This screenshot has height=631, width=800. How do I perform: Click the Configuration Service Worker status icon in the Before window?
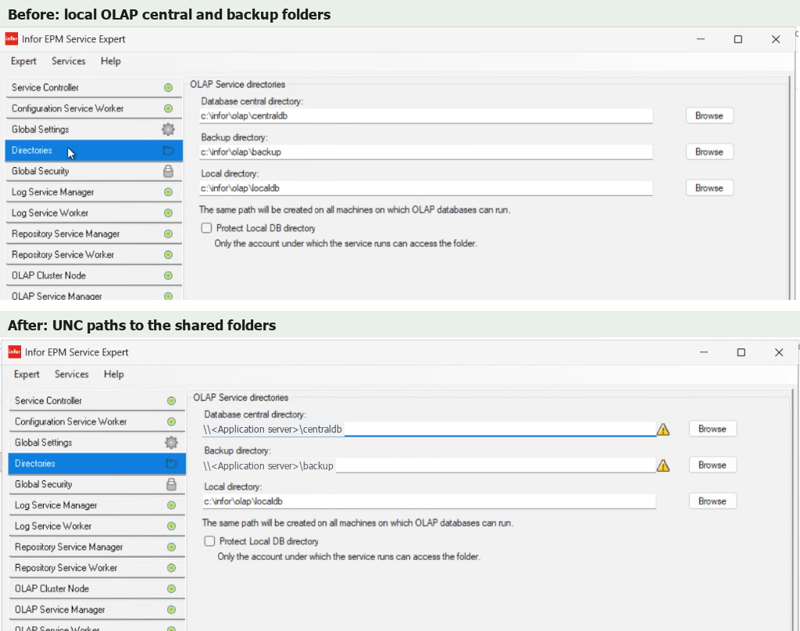[x=168, y=109]
